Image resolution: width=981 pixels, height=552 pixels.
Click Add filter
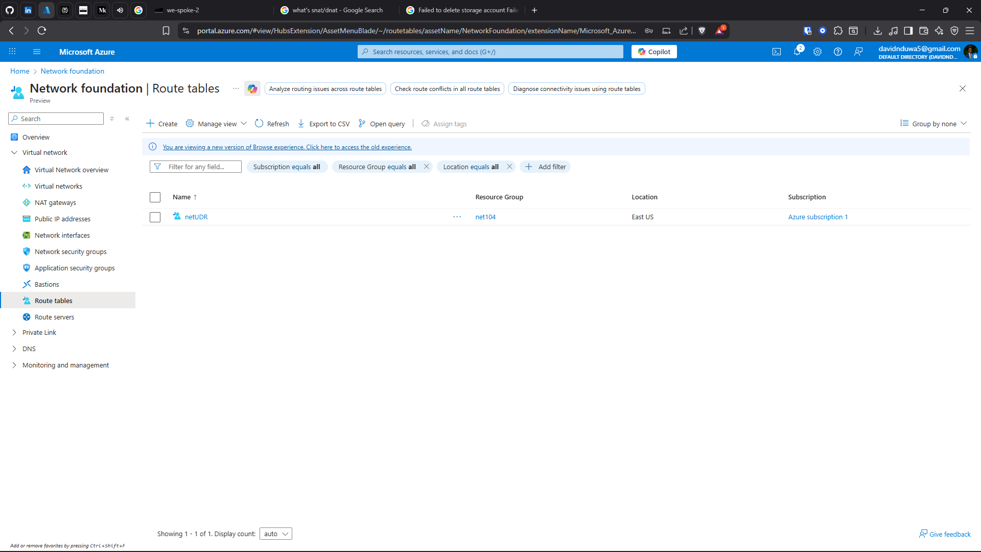[545, 167]
